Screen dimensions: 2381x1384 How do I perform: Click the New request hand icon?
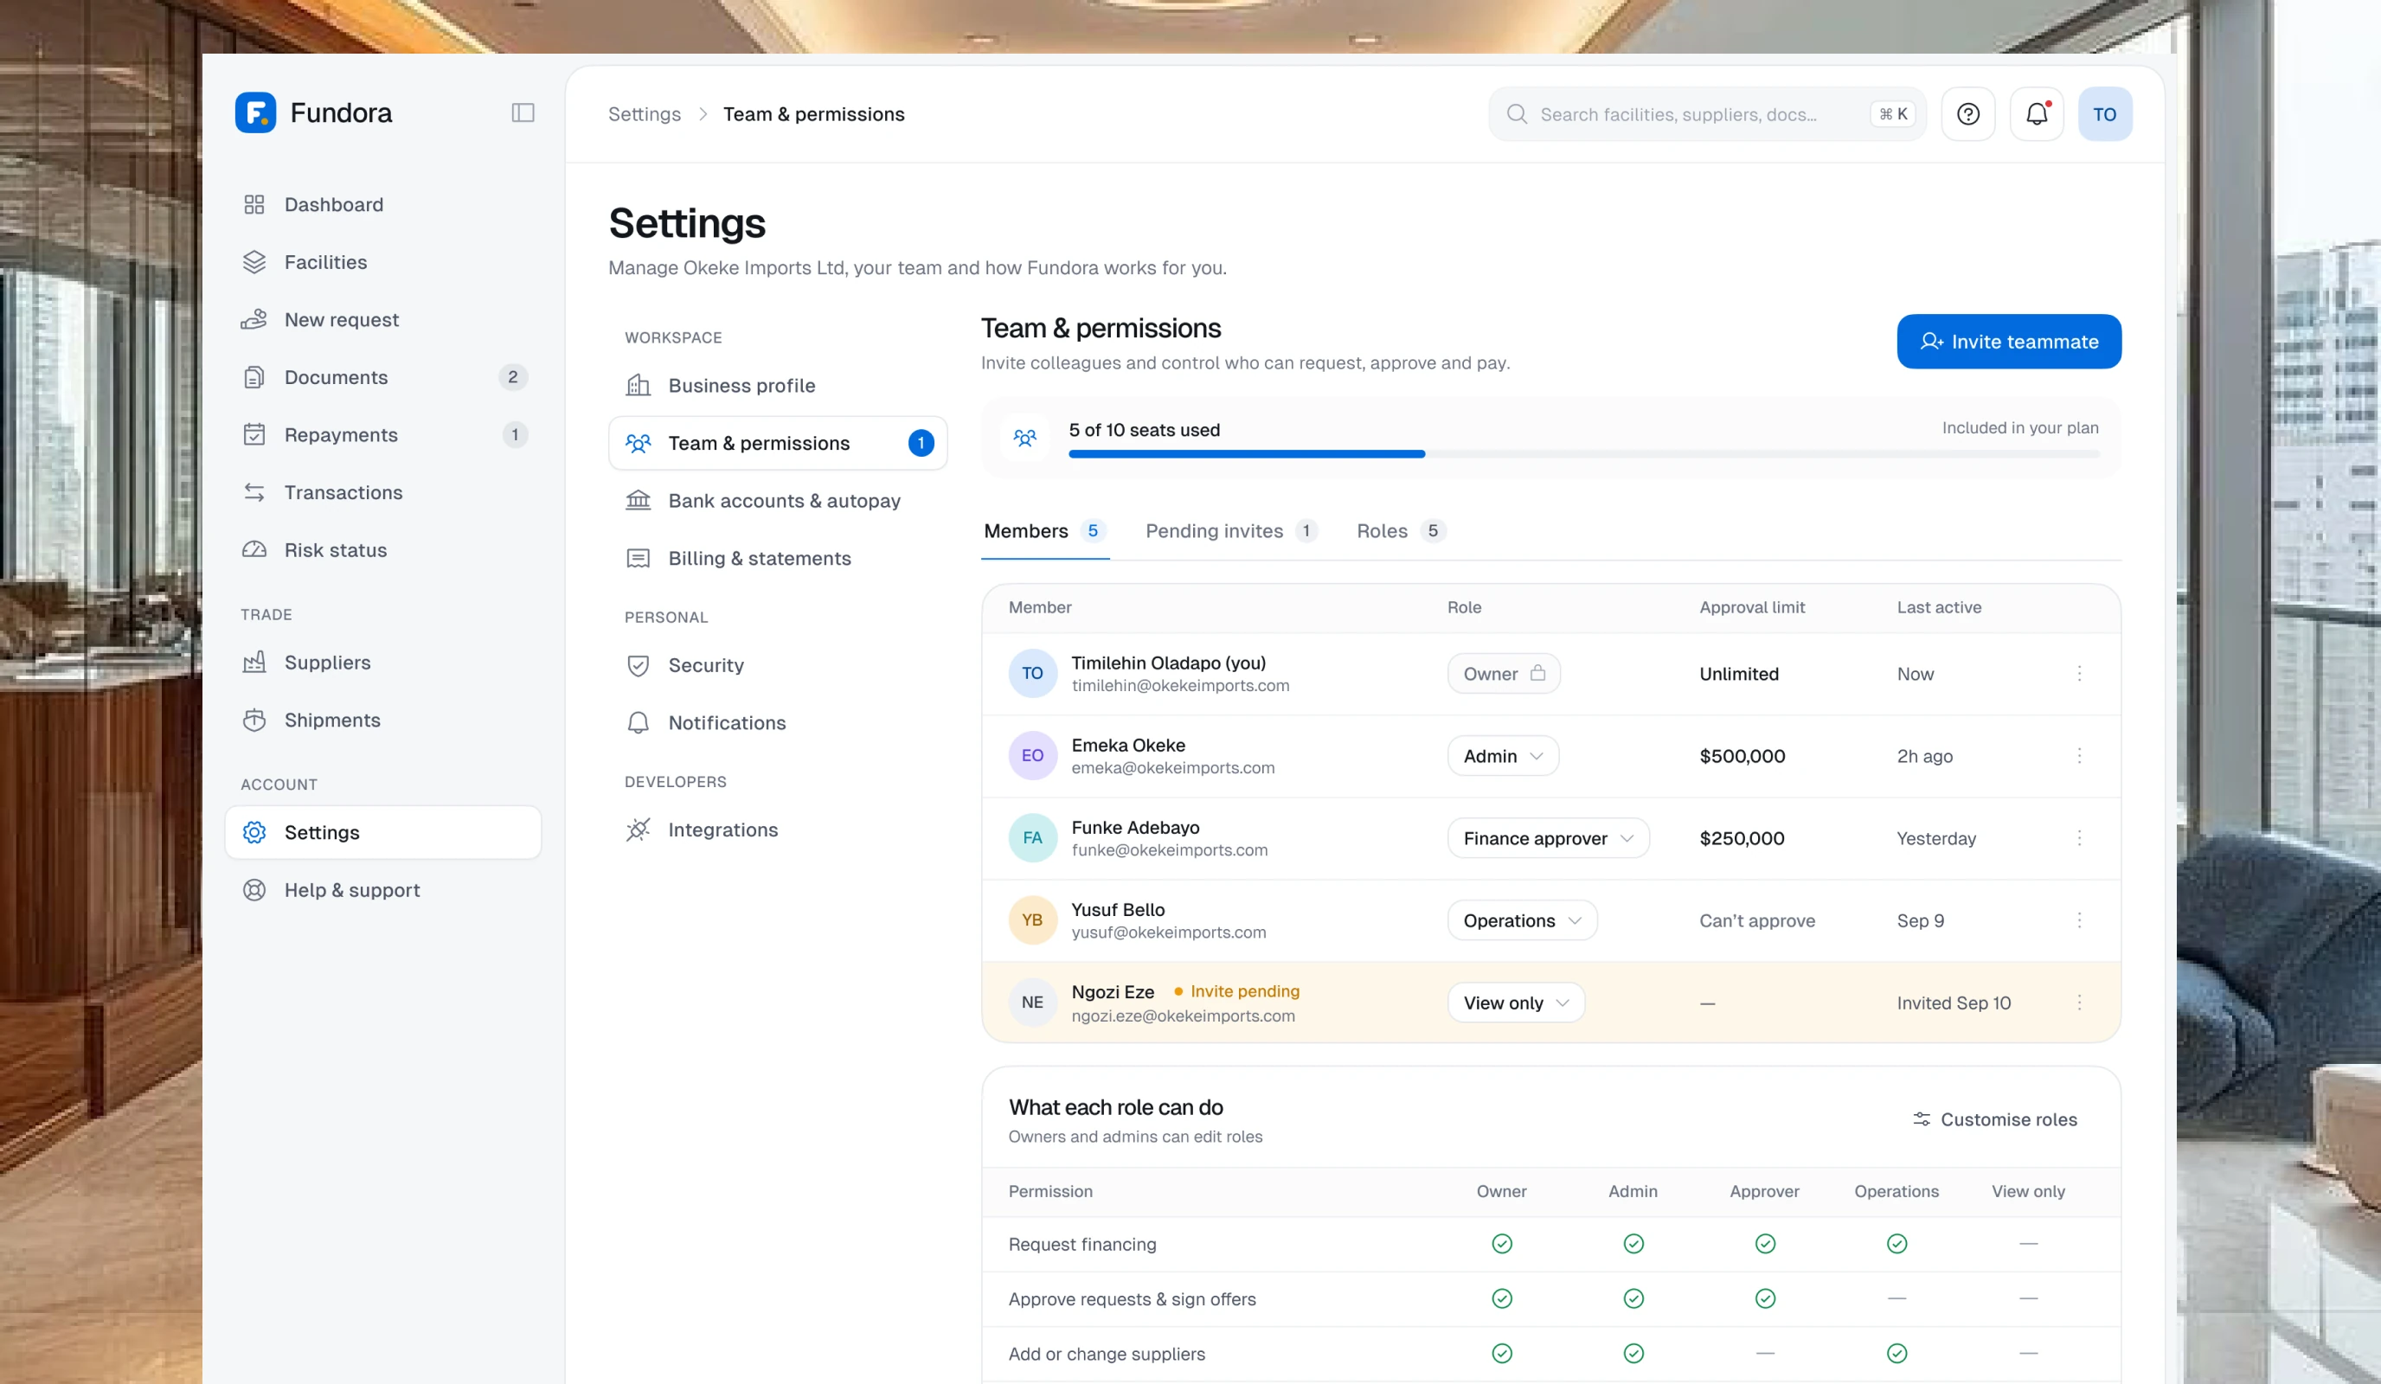(254, 319)
